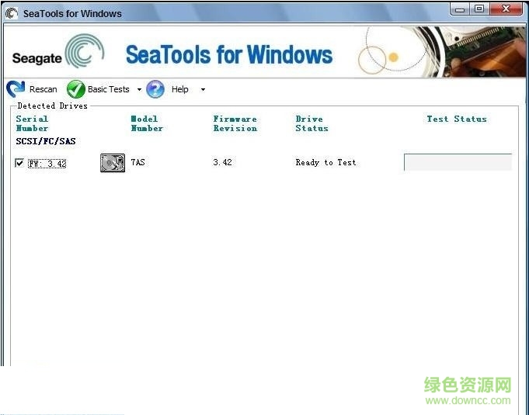Viewport: 529px width, 415px height.
Task: Click the Firmware Revision column header
Action: tap(235, 123)
